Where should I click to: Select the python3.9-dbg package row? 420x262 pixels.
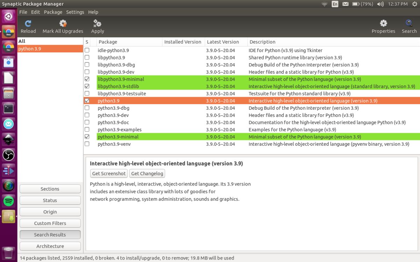(x=252, y=108)
